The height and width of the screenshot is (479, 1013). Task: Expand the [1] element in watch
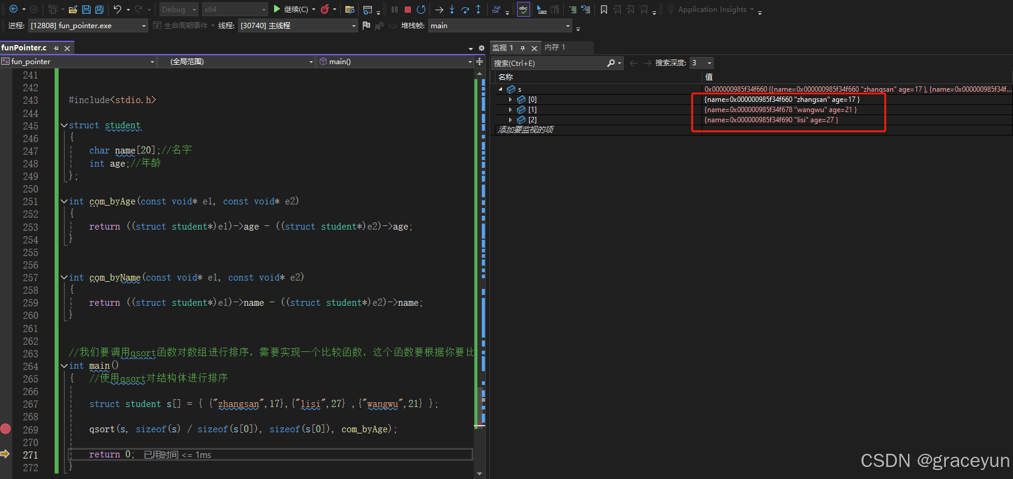510,110
